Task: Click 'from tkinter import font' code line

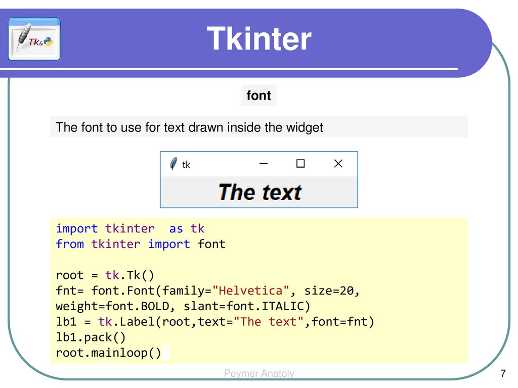Action: pyautogui.click(x=141, y=244)
